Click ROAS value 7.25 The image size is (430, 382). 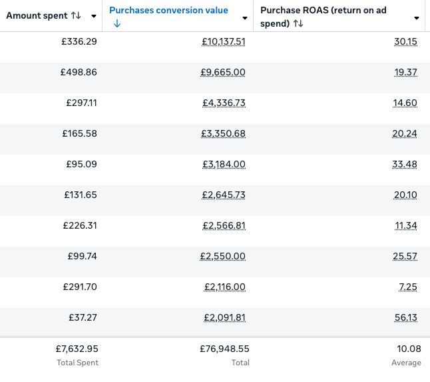point(408,287)
